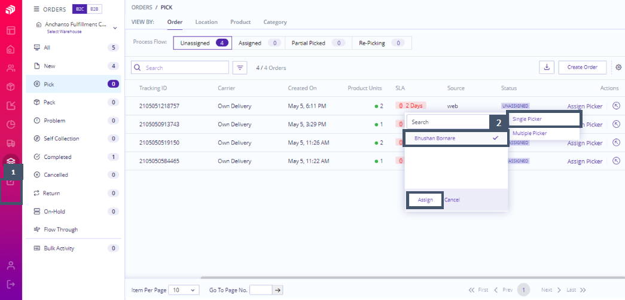Click the Anchanto logo icon
The height and width of the screenshot is (300, 625).
[11, 10]
